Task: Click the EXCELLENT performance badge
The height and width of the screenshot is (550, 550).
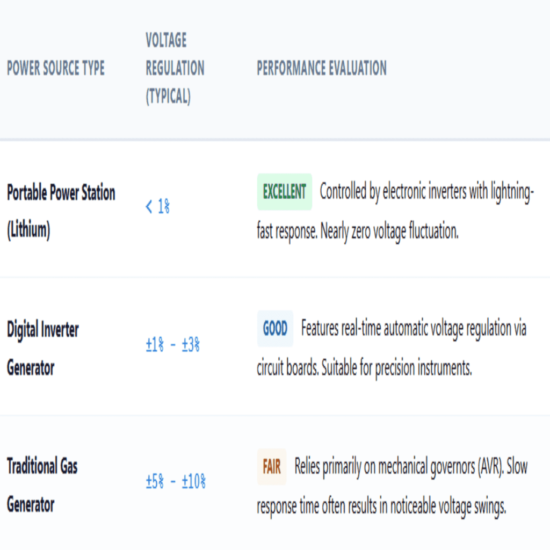Action: (285, 192)
